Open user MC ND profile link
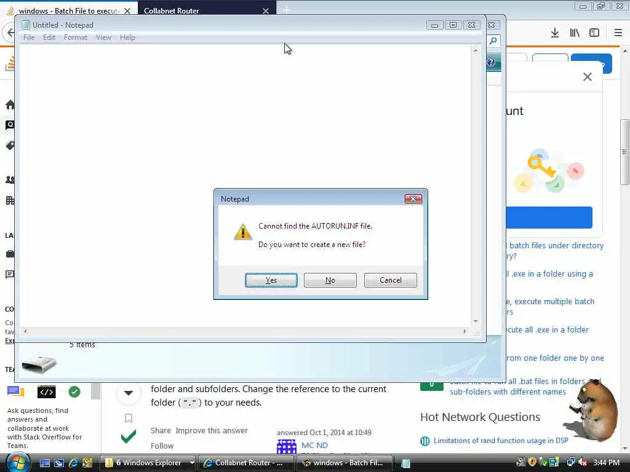Image resolution: width=630 pixels, height=472 pixels. coord(314,445)
